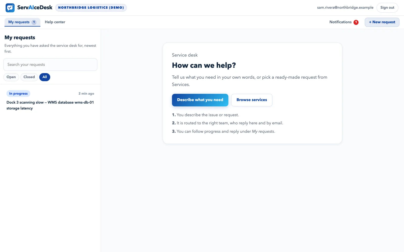Click the Describe what you need button
The height and width of the screenshot is (252, 404).
(200, 100)
